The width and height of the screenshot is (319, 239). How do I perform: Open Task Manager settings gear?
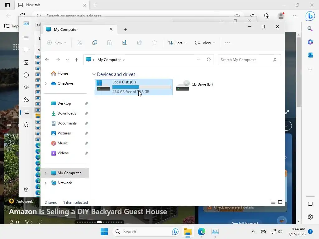point(26,190)
